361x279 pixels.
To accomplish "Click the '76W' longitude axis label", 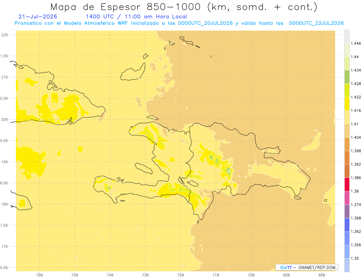I will [x=39, y=275].
